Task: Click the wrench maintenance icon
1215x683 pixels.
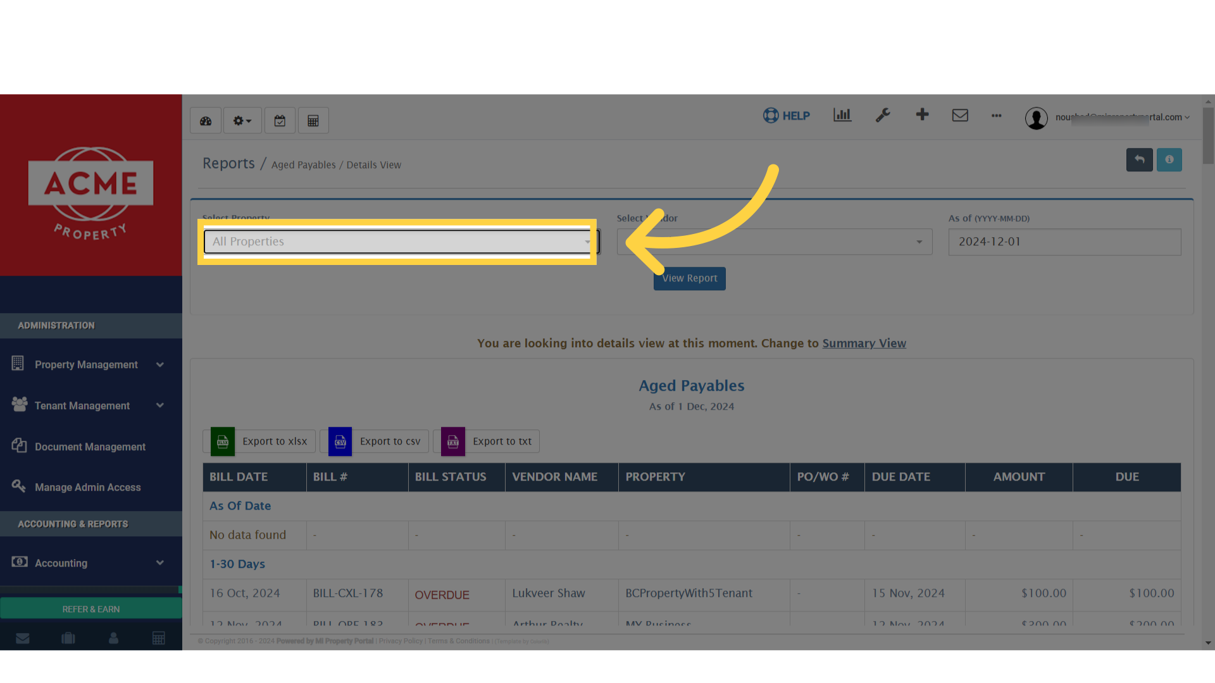Action: coord(883,115)
